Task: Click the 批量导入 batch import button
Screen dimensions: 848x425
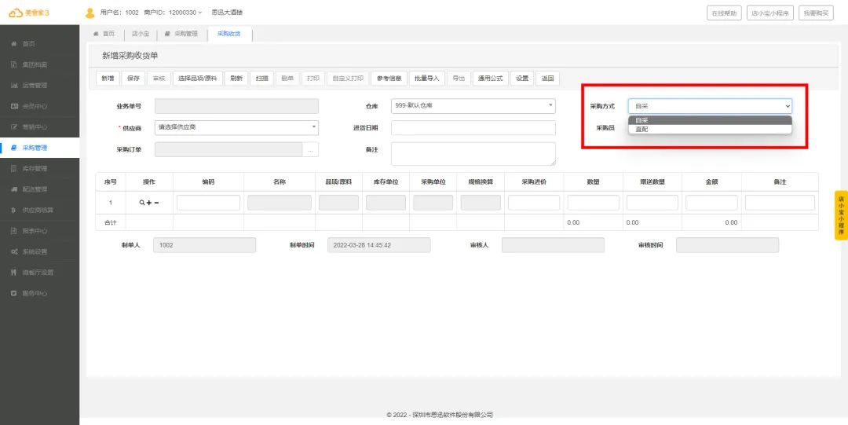Action: (x=427, y=79)
